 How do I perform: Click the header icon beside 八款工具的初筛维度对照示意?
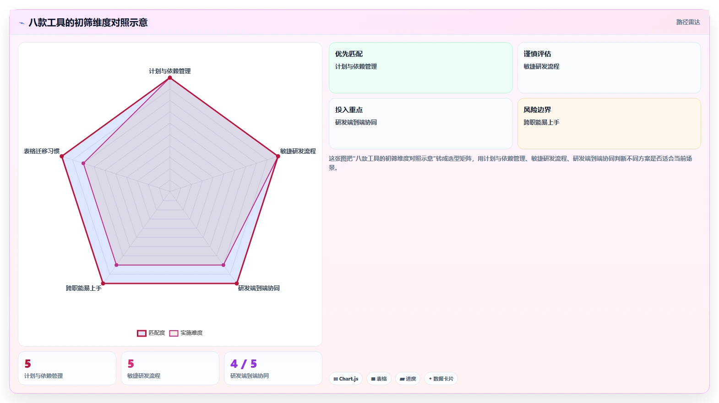click(x=22, y=22)
